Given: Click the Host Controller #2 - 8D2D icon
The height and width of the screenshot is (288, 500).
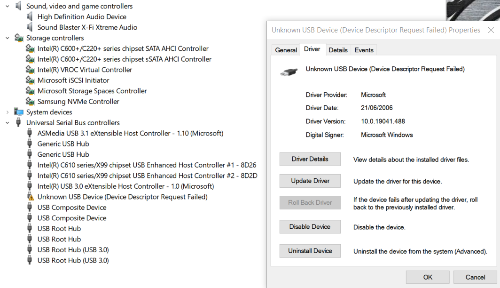Looking at the screenshot, I should (x=30, y=175).
